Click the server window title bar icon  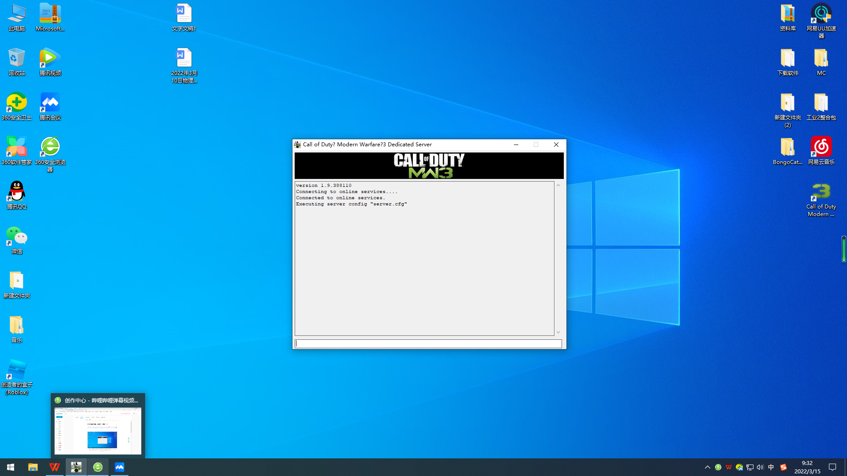(x=298, y=145)
